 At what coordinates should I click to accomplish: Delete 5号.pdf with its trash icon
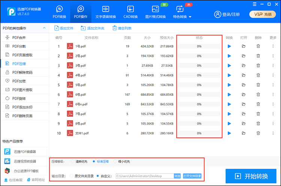(x=258, y=85)
